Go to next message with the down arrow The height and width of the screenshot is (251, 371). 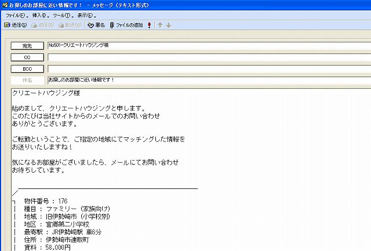pyautogui.click(x=169, y=25)
